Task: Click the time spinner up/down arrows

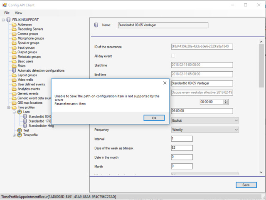Action: 226,102
